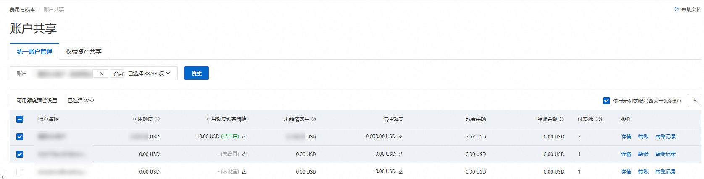Screen dimensions: 704x179
Task: Toggle 仅显示付费账号数大于0的账户 checkbox
Action: 606,101
